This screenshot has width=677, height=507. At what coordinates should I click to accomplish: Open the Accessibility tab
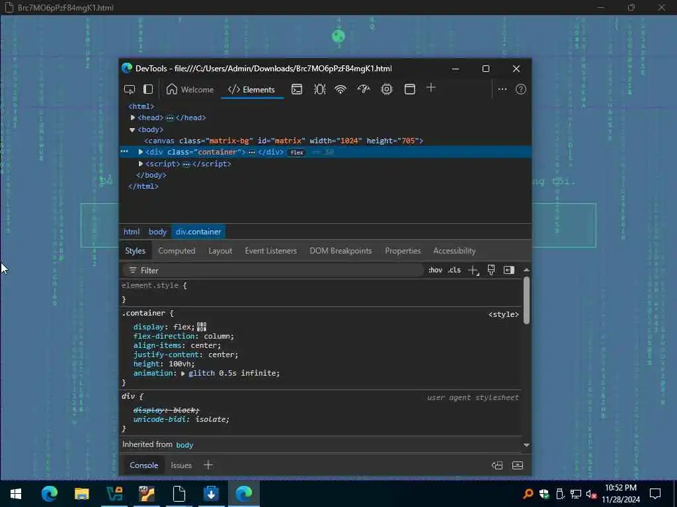pyautogui.click(x=454, y=250)
